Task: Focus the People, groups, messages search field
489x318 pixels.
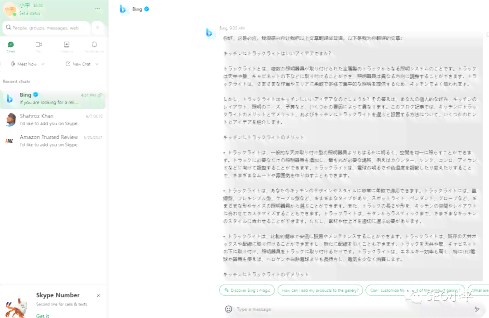Action: tap(46, 28)
